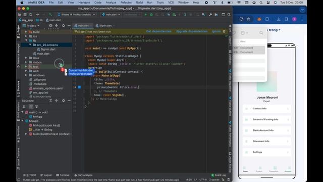Viewport: 323px width, 182px height.
Task: Click the blue color swatch in gutter line 14
Action: coord(79,87)
